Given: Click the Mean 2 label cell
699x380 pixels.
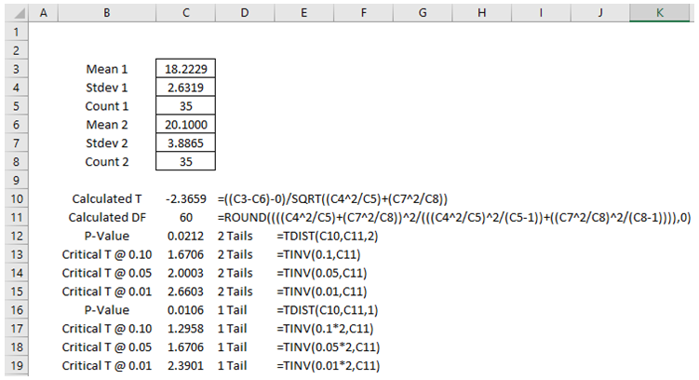Looking at the screenshot, I should [107, 125].
